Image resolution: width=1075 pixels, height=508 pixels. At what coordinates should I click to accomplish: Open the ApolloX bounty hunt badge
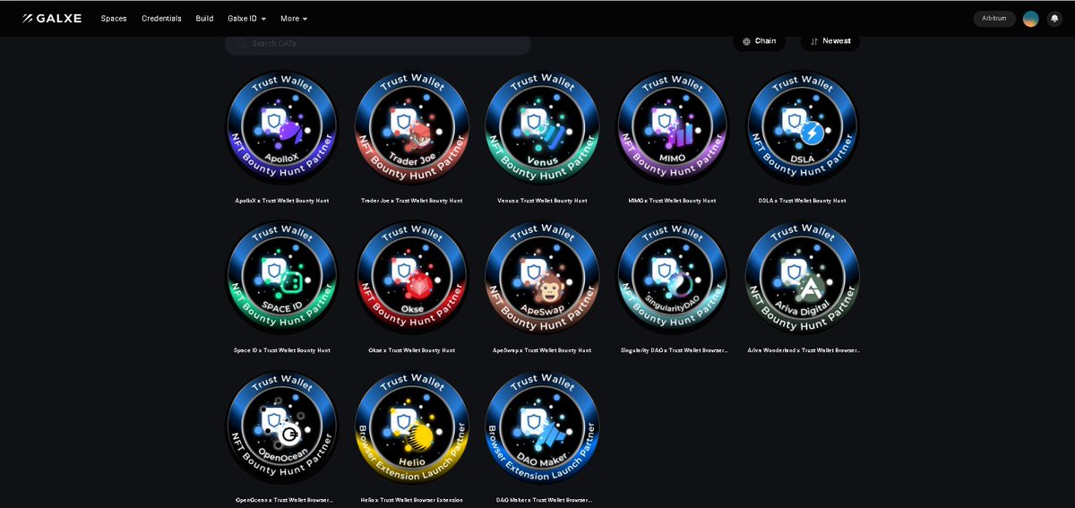tap(281, 127)
